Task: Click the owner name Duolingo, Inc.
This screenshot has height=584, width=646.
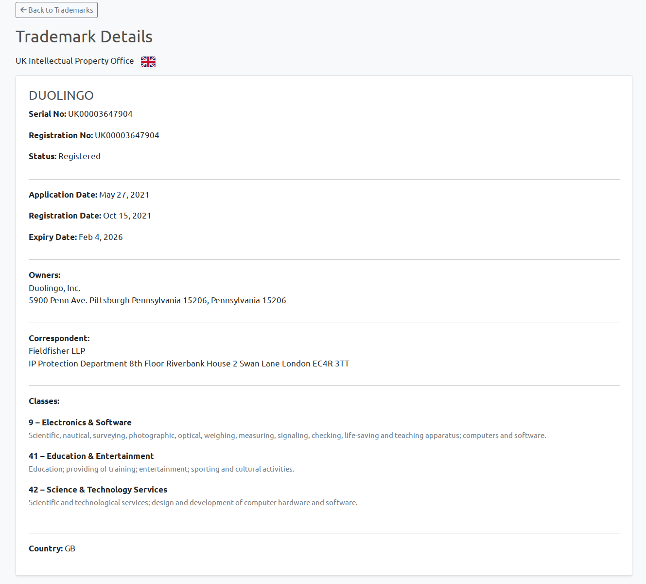Action: (54, 288)
